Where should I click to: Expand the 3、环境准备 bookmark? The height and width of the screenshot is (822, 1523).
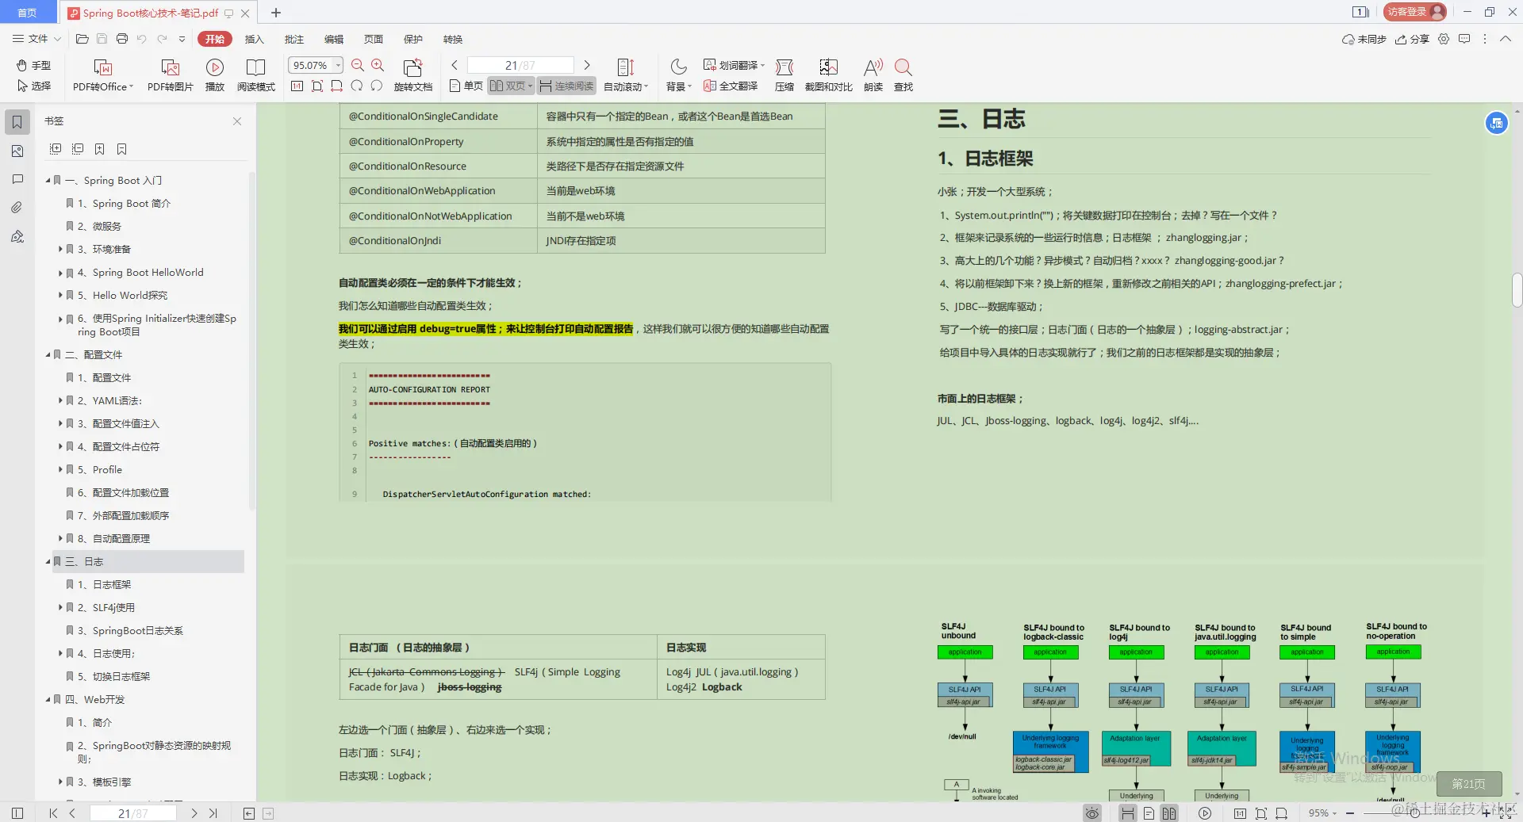click(60, 250)
